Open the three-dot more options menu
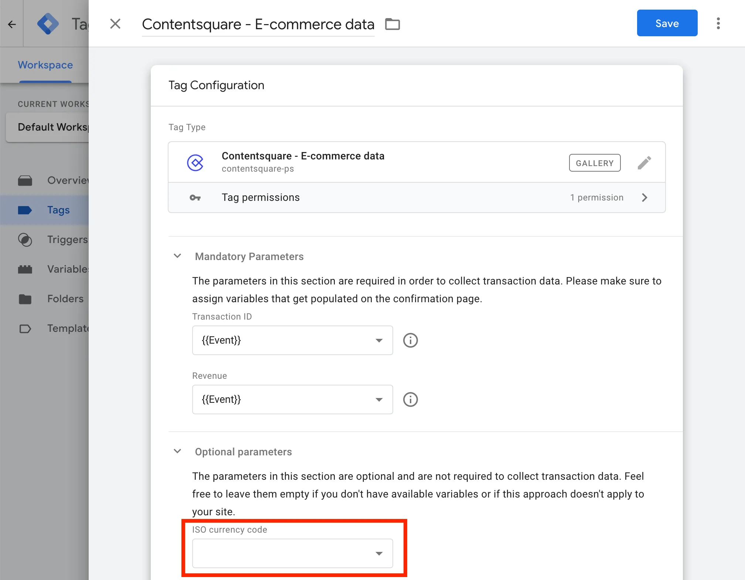Screen dimensions: 745x580 [x=718, y=23]
